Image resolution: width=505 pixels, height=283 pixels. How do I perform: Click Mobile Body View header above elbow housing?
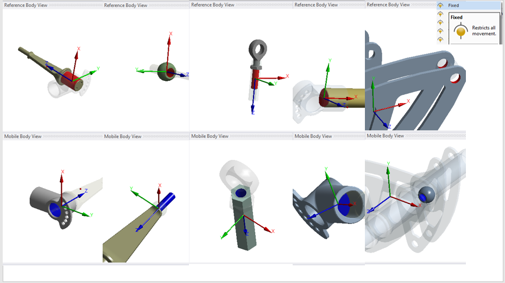click(313, 136)
